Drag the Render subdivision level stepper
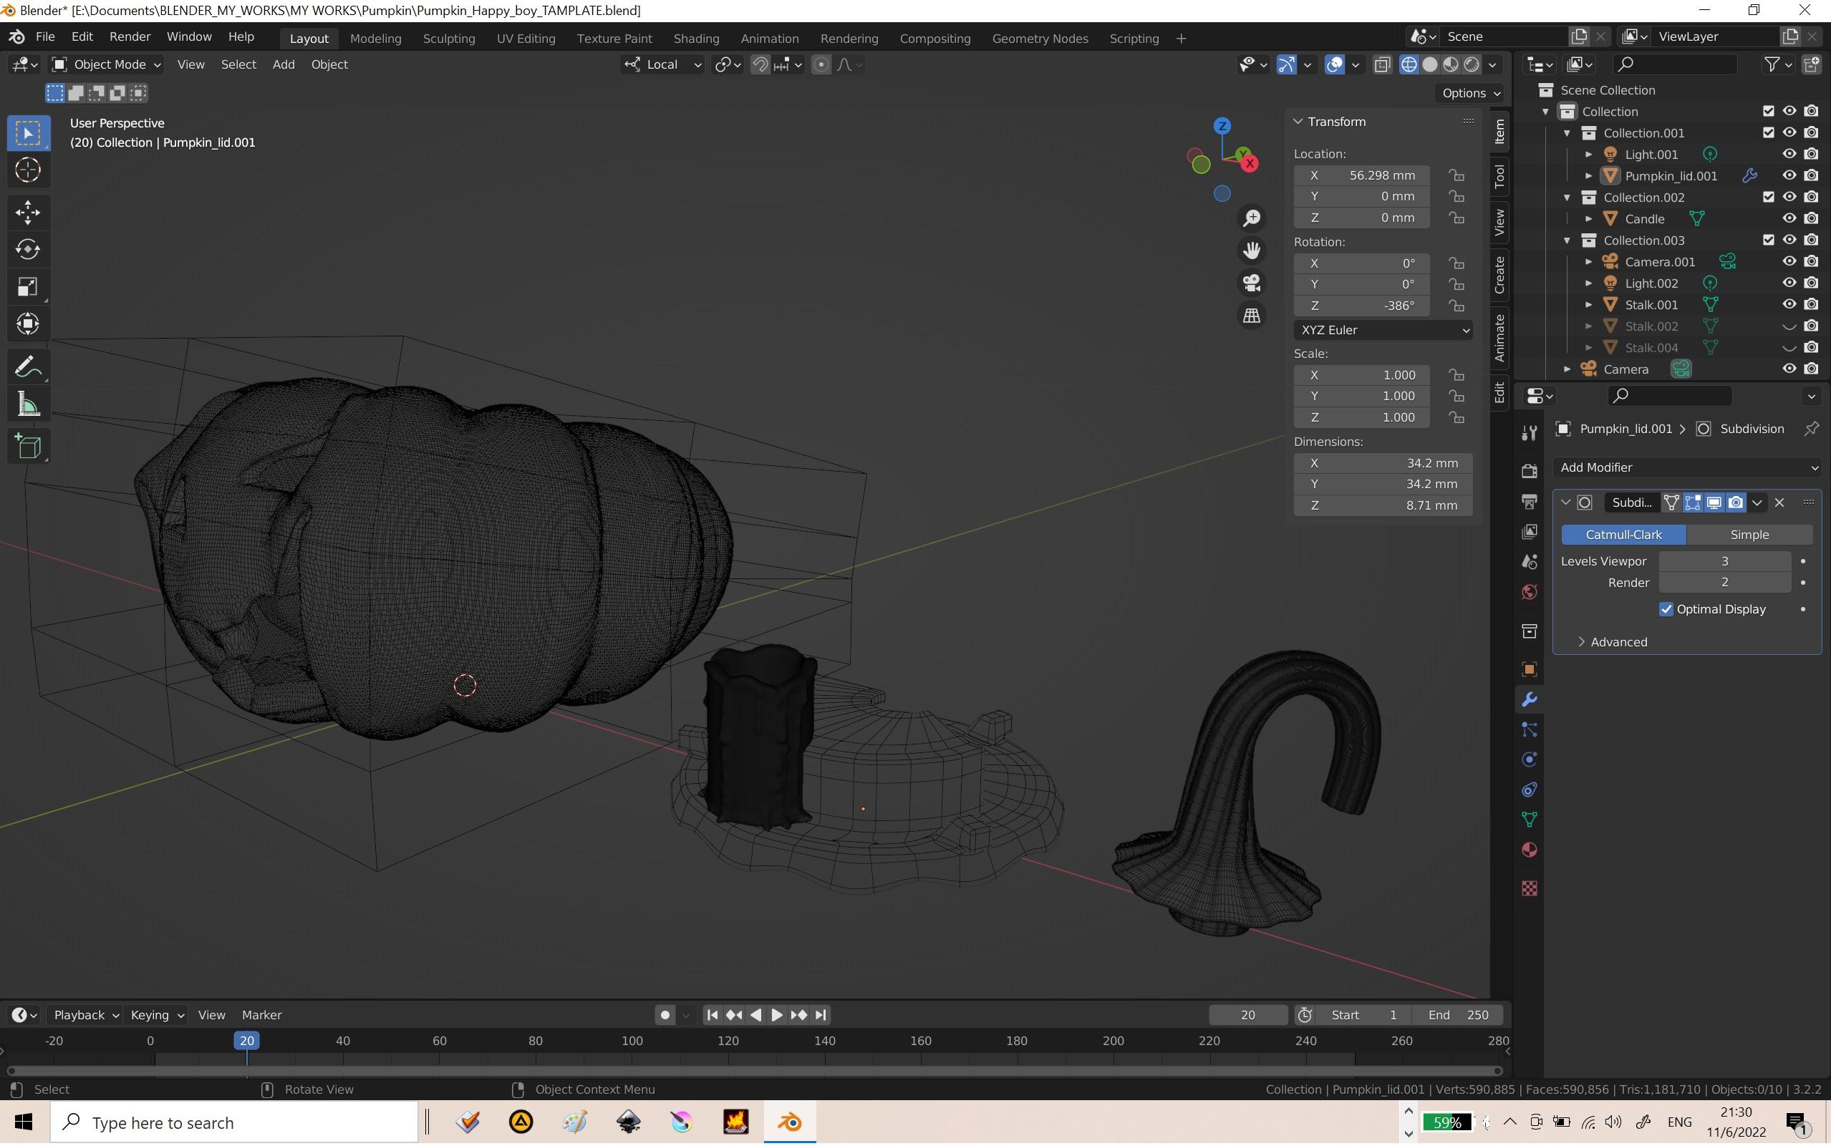The height and width of the screenshot is (1146, 1831). coord(1726,582)
